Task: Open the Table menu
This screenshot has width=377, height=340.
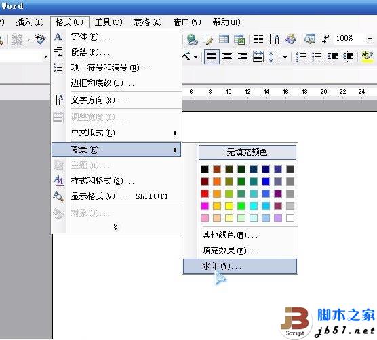Action: 148,22
